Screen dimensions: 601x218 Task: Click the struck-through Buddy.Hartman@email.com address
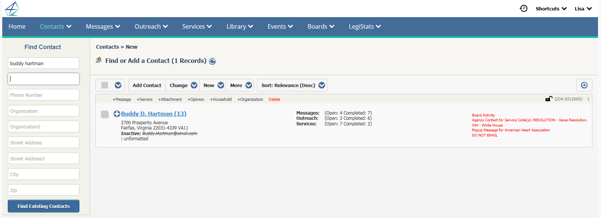(x=170, y=133)
